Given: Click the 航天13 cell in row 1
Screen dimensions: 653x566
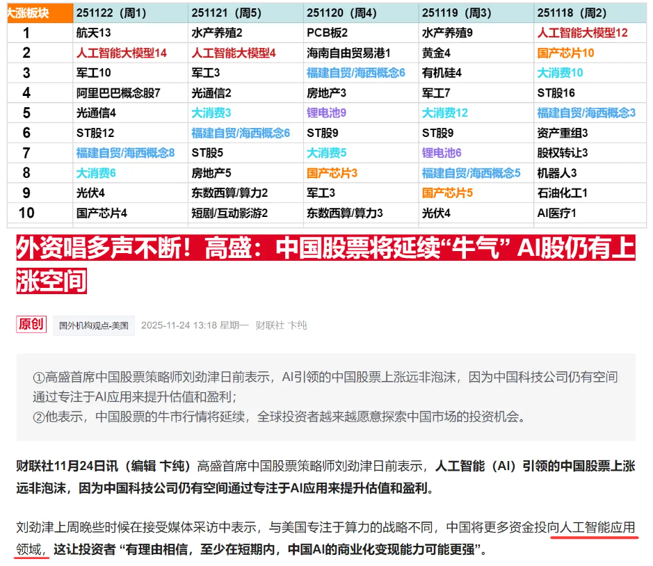Looking at the screenshot, I should click(93, 33).
